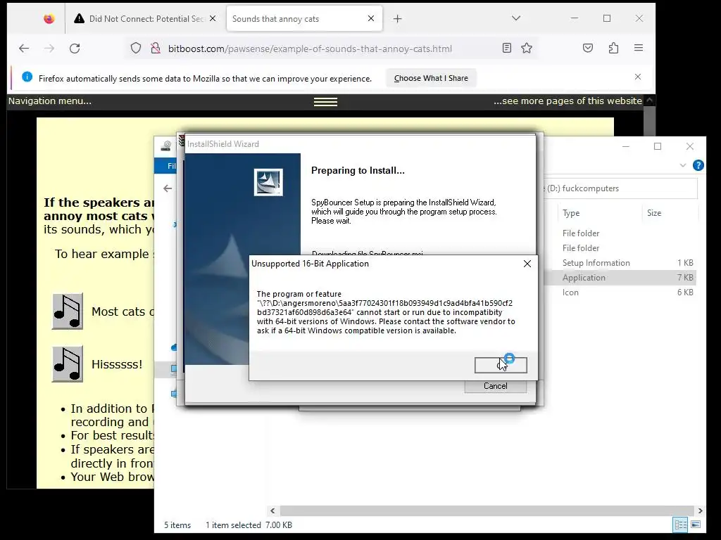
Task: Sort by Size column header
Action: tap(654, 213)
